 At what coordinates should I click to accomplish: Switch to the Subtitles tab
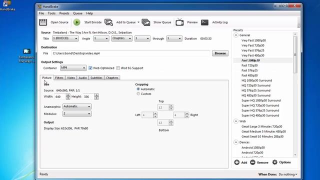point(96,78)
